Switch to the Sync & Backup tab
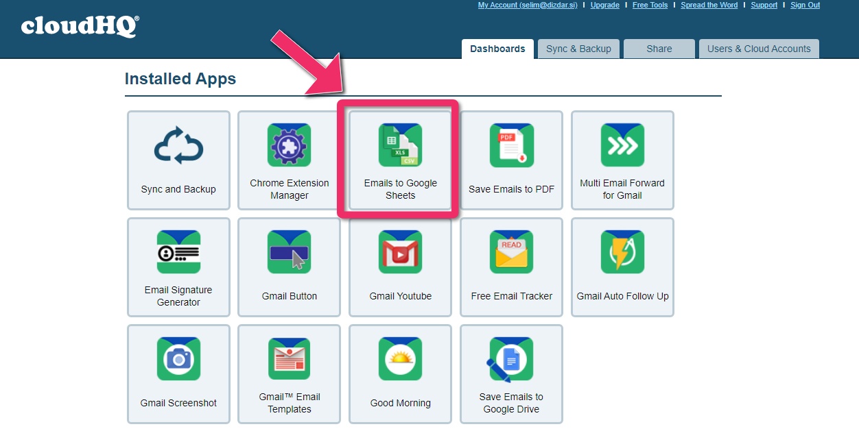Screen dimensions: 859x444 [x=578, y=49]
